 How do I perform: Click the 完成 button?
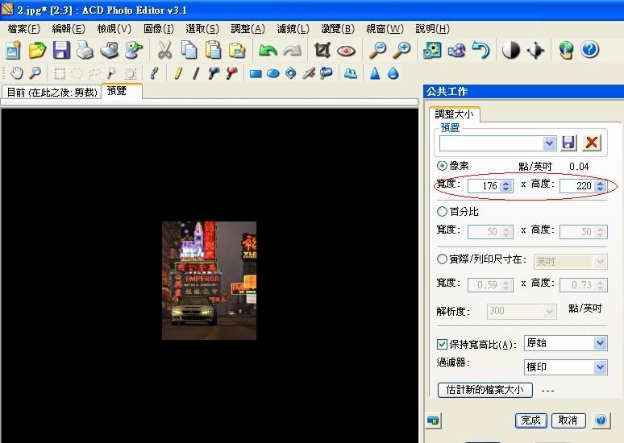(530, 420)
